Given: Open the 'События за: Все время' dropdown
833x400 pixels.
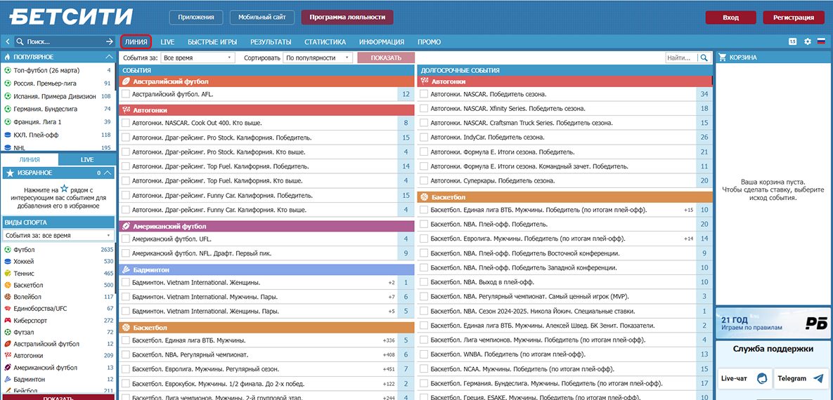Looking at the screenshot, I should (199, 58).
